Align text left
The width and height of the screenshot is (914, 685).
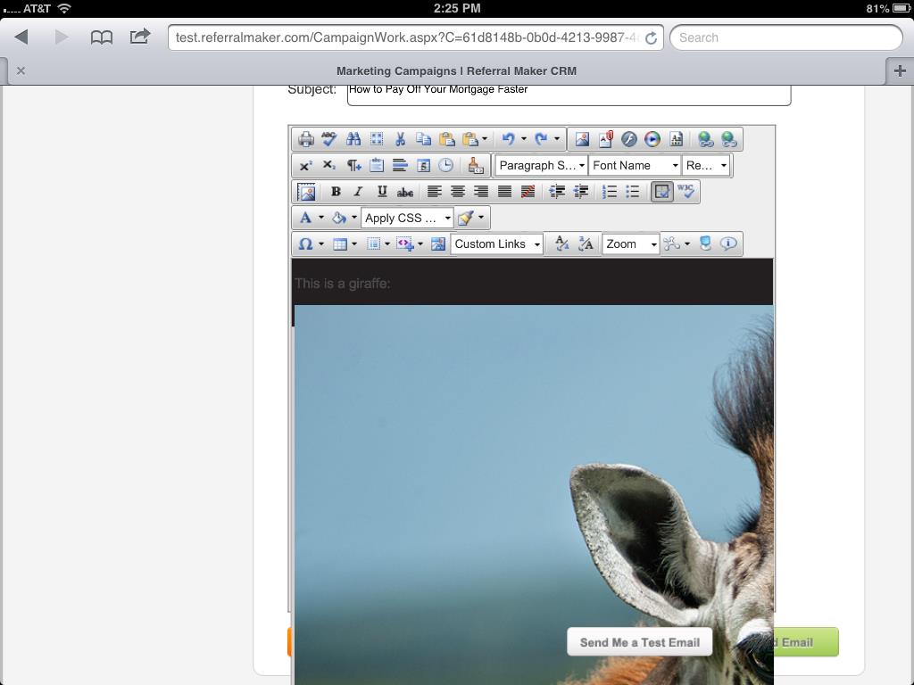click(x=435, y=192)
